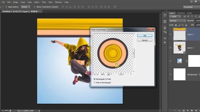Filter layers by type 'T' icon
Screen dimensions: 200x112
[x=192, y=16]
